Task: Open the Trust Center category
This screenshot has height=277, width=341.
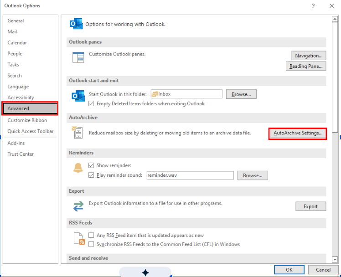Action: click(31, 154)
